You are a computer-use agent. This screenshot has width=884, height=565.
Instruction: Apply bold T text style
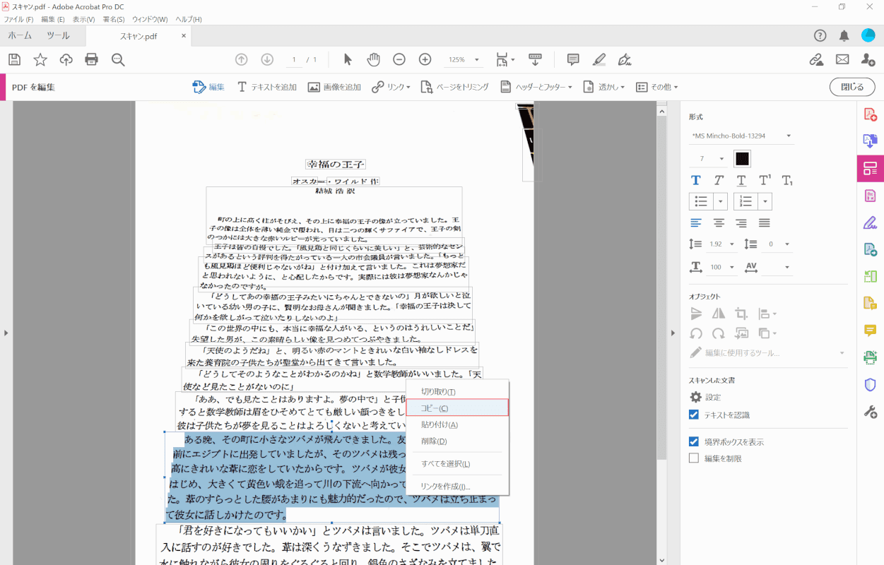696,181
